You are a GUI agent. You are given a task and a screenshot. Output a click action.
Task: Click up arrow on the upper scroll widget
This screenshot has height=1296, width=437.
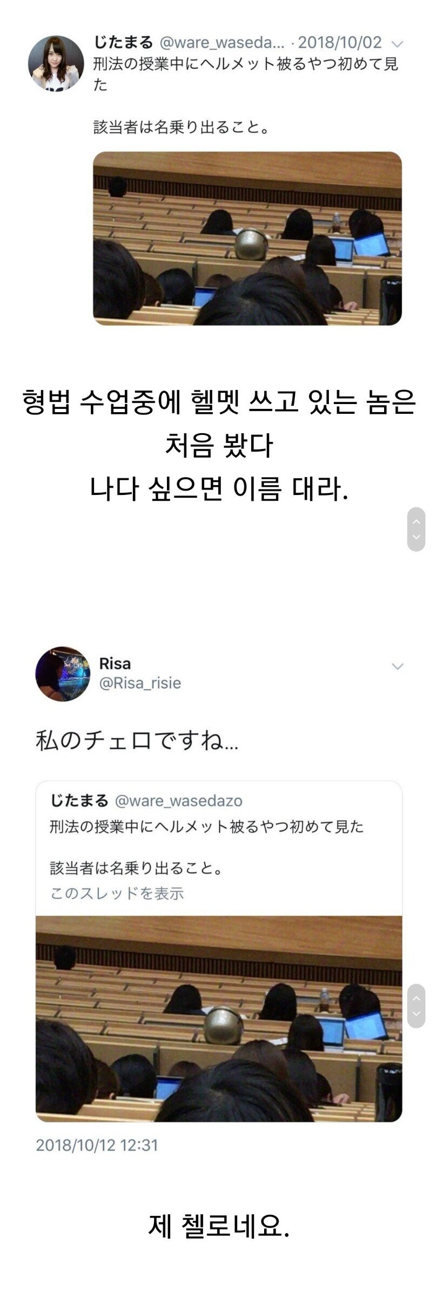(416, 521)
